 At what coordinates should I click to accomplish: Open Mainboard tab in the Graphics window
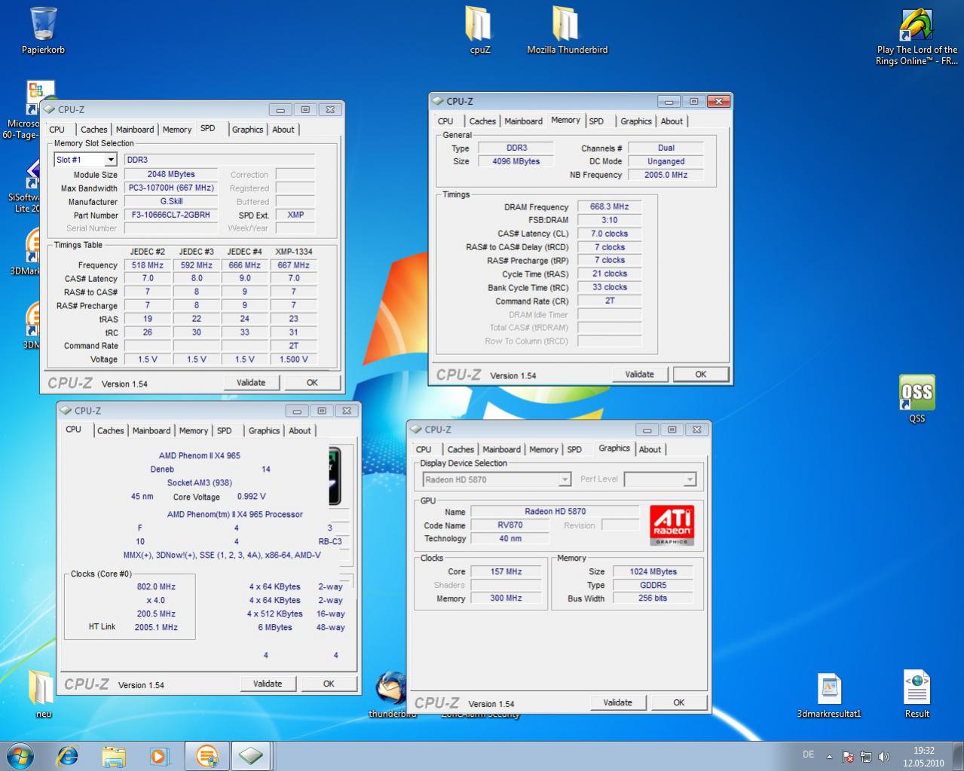point(501,450)
